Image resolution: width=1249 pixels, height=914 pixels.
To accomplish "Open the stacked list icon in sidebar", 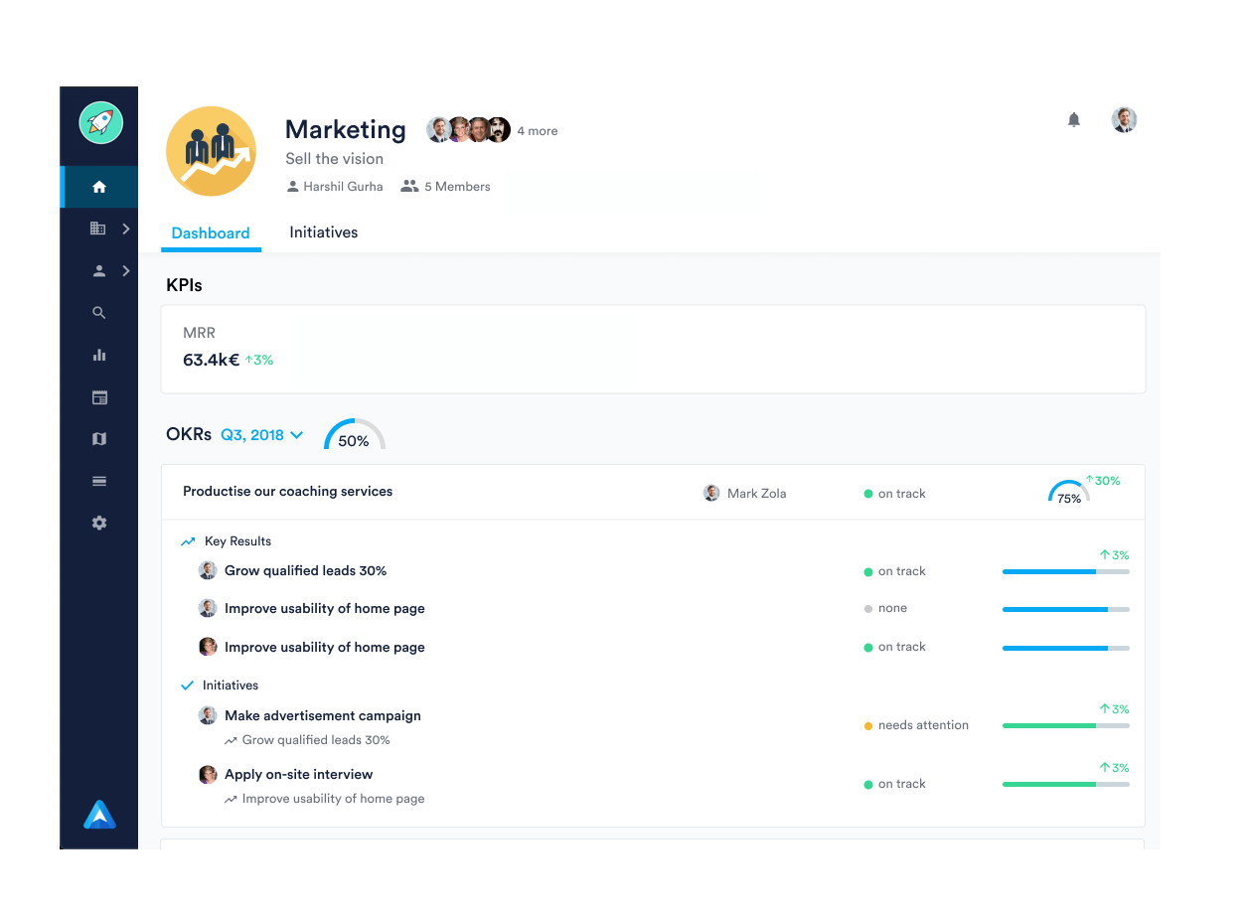I will click(98, 481).
